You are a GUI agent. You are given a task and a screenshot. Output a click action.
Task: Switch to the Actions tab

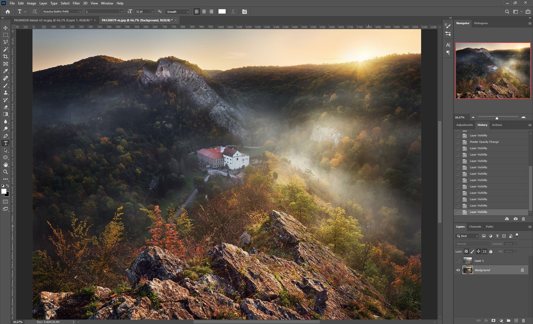[497, 125]
